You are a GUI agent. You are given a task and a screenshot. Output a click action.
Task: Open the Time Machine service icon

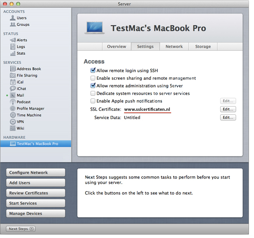pos(13,115)
